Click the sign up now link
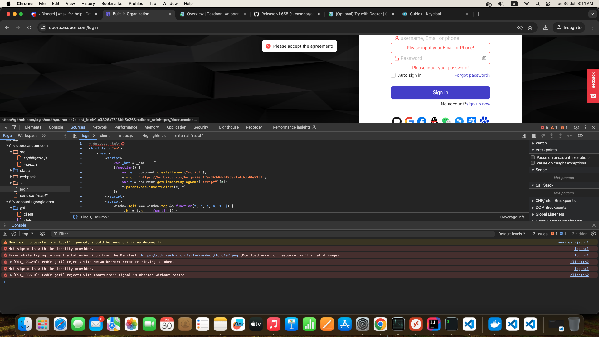 click(478, 104)
